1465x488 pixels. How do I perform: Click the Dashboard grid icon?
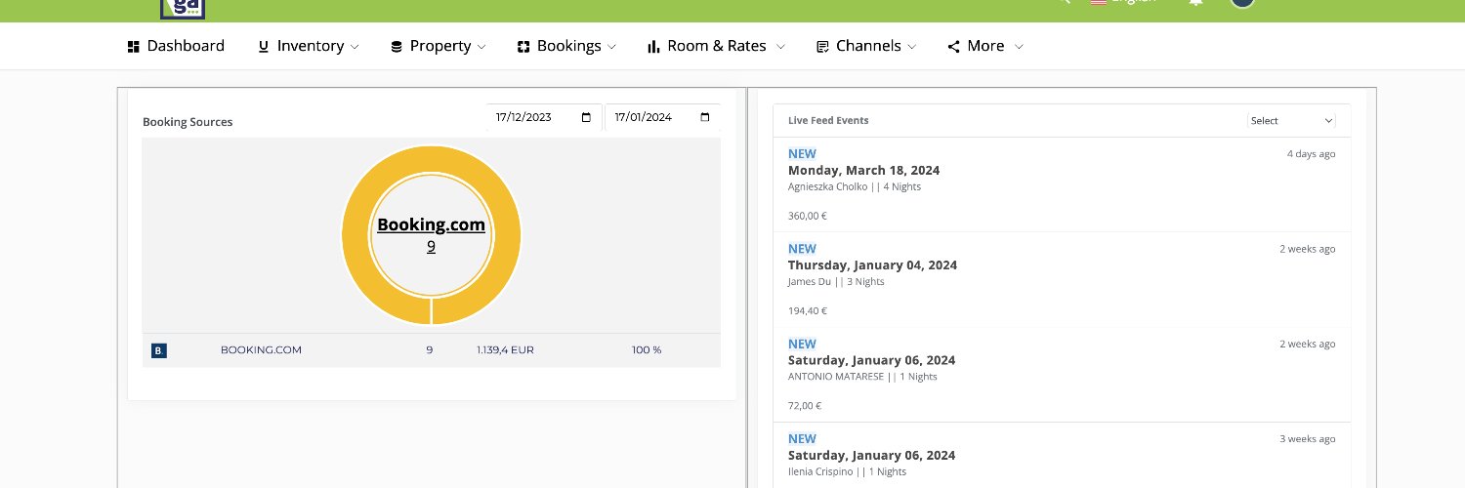[x=134, y=46]
